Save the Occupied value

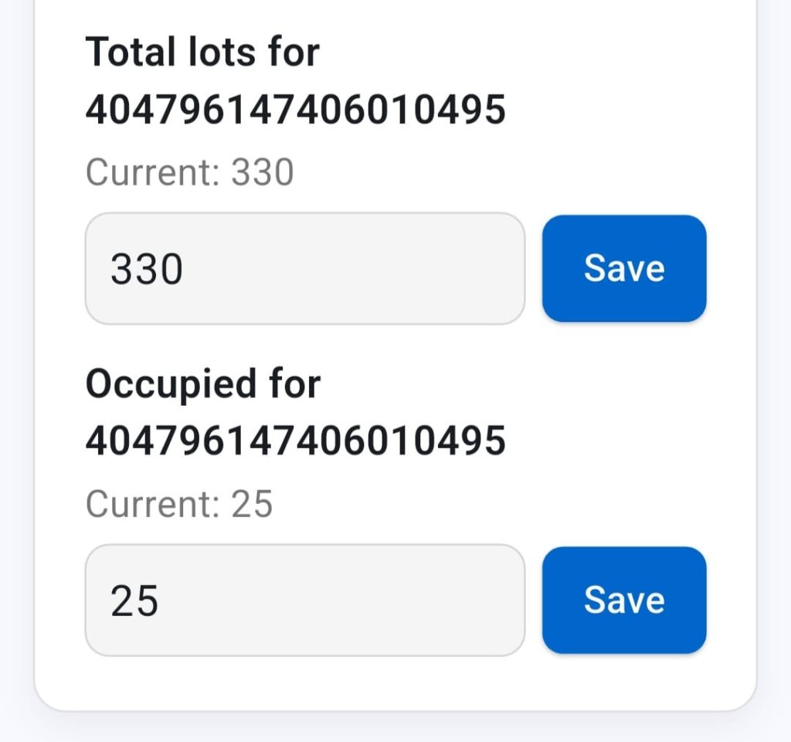(624, 600)
